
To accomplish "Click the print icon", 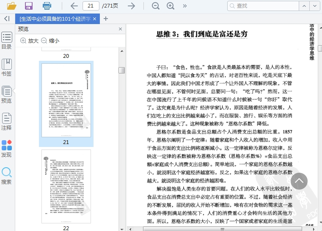I will coord(47,6).
